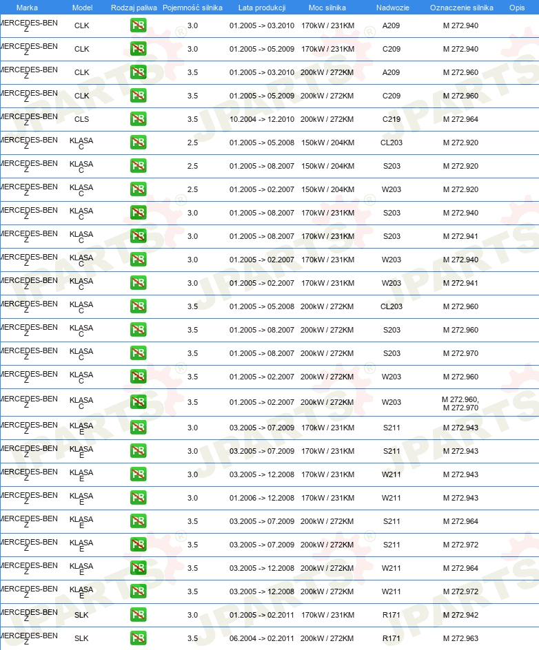The image size is (539, 650).
Task: Click fuel icon in W211 M 272.972 row
Action: [138, 591]
